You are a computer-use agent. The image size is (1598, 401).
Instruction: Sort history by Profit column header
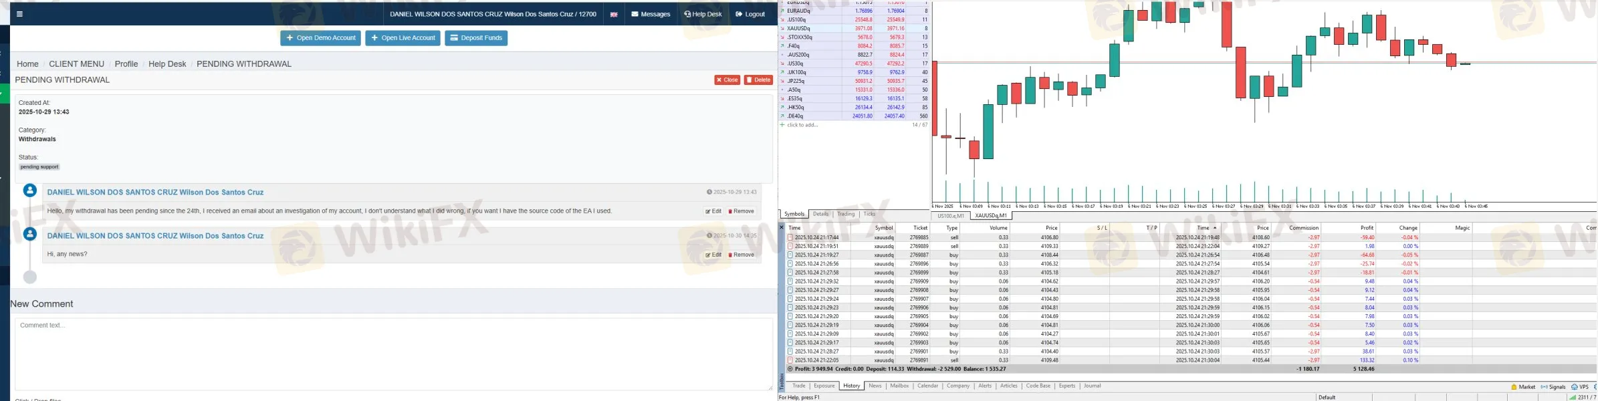point(1367,229)
